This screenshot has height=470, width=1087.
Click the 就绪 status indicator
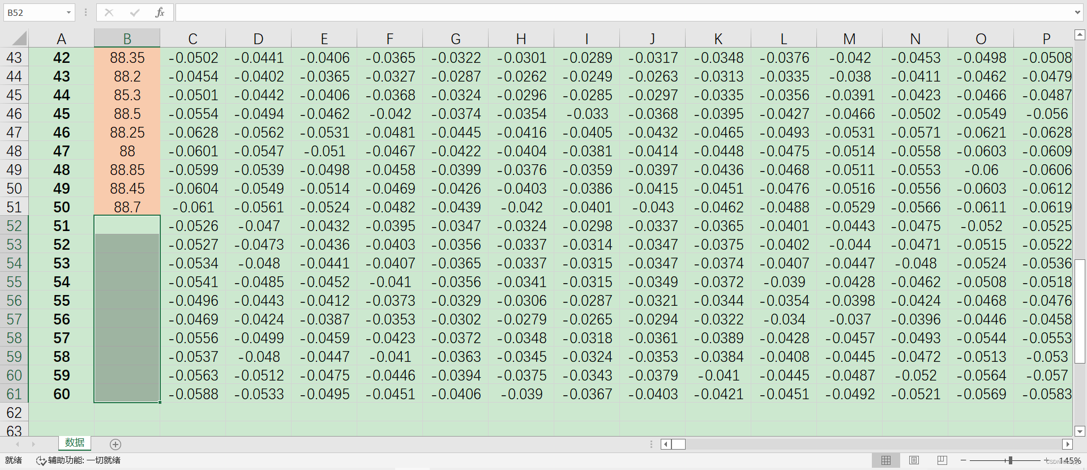pos(14,460)
